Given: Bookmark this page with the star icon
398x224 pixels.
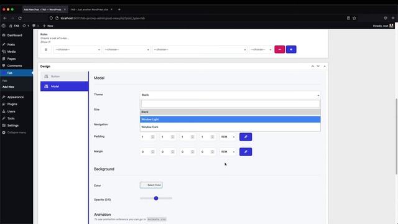Looking at the screenshot, I should (354, 18).
